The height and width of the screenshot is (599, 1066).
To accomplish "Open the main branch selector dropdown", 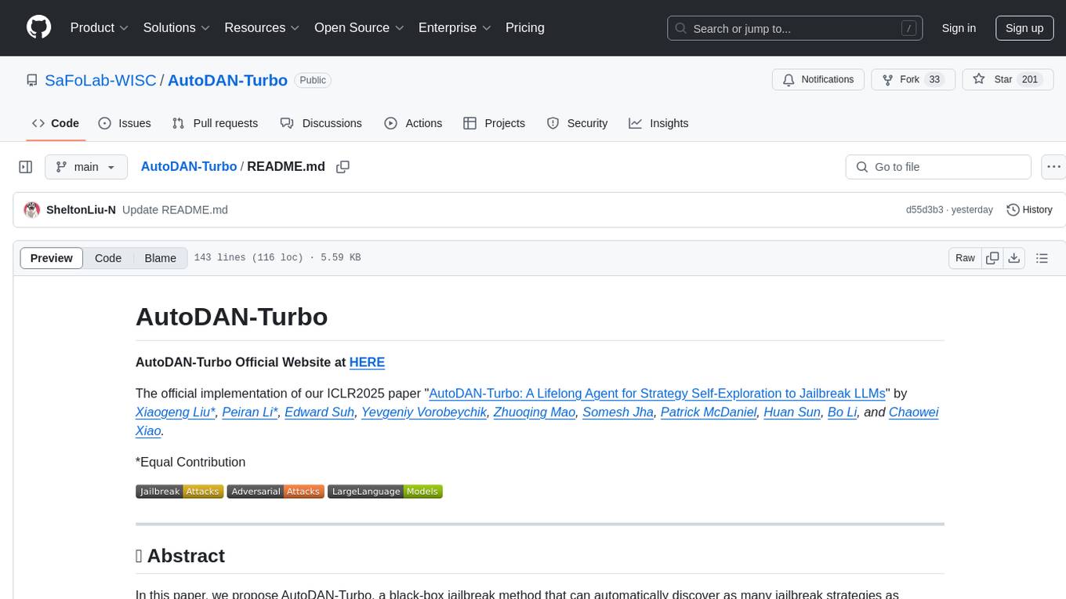I will [x=86, y=167].
